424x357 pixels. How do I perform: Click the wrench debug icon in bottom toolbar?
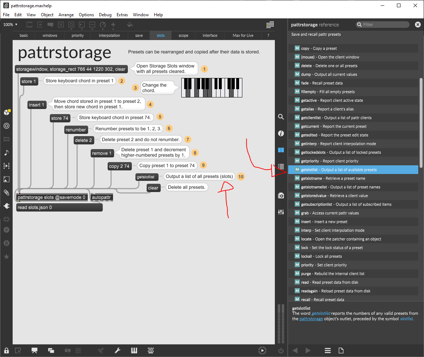coord(117,351)
